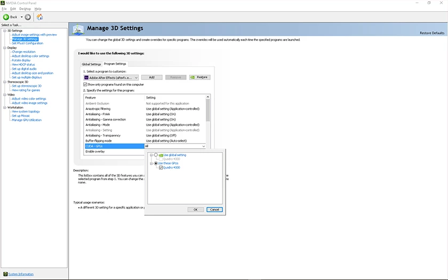448x280 pixels.
Task: Open View system topology
Action: 26,111
